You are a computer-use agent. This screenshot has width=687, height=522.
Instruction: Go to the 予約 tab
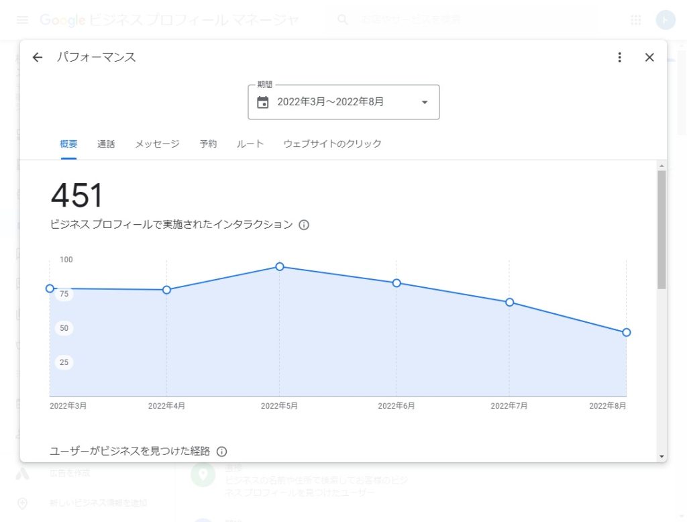[208, 144]
